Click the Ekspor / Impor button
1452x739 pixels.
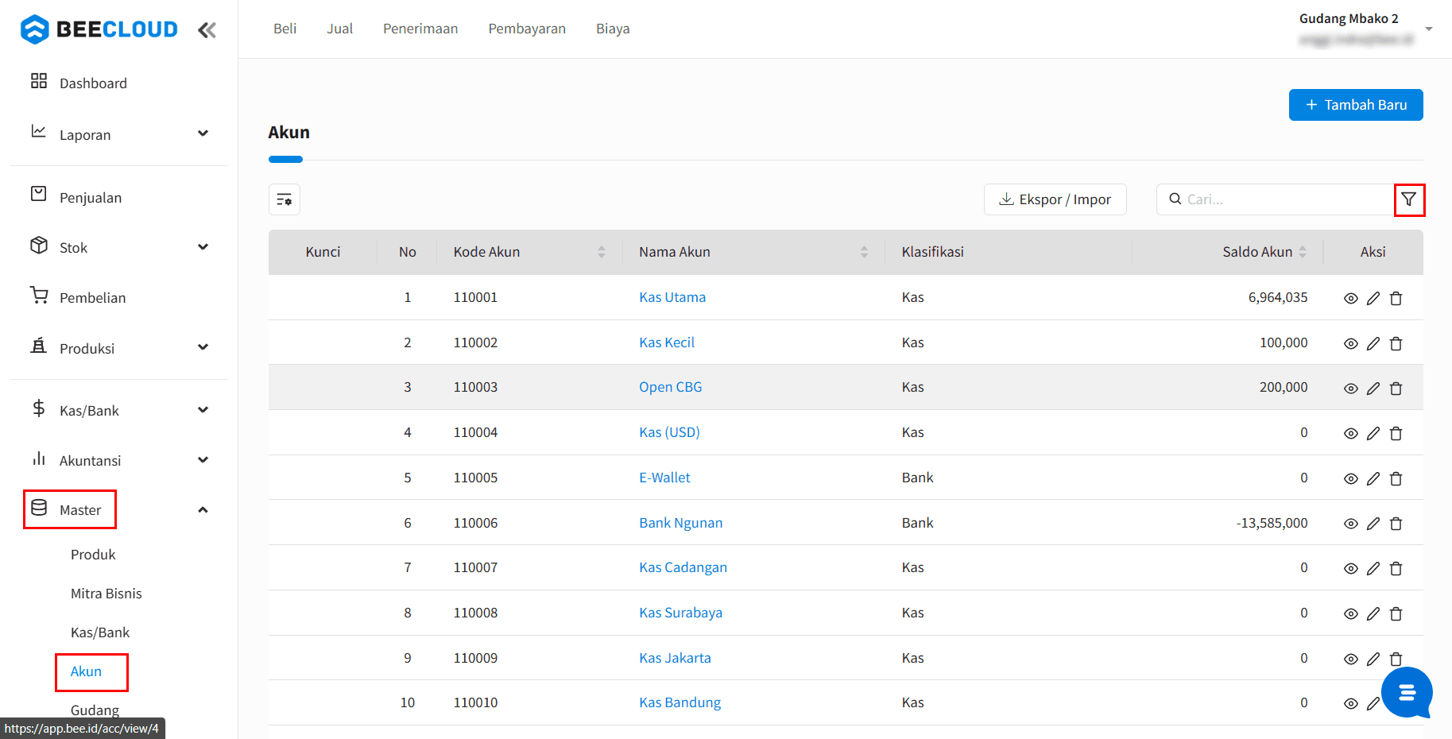[x=1055, y=199]
